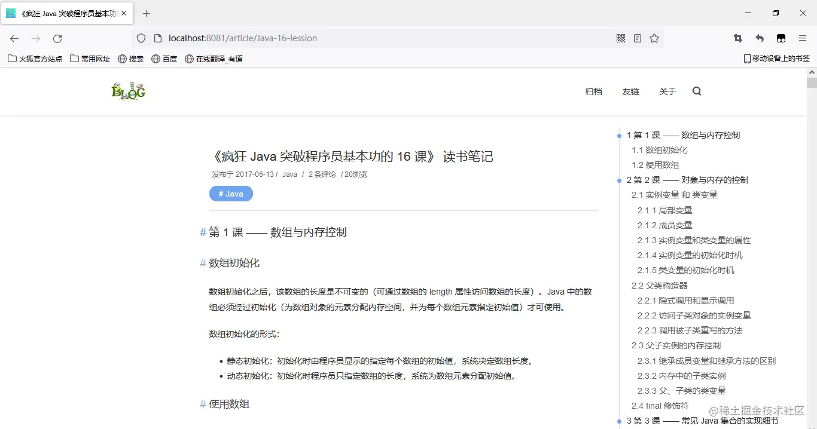817x429 pixels.
Task: Select the # Java tag pill
Action: tap(231, 193)
